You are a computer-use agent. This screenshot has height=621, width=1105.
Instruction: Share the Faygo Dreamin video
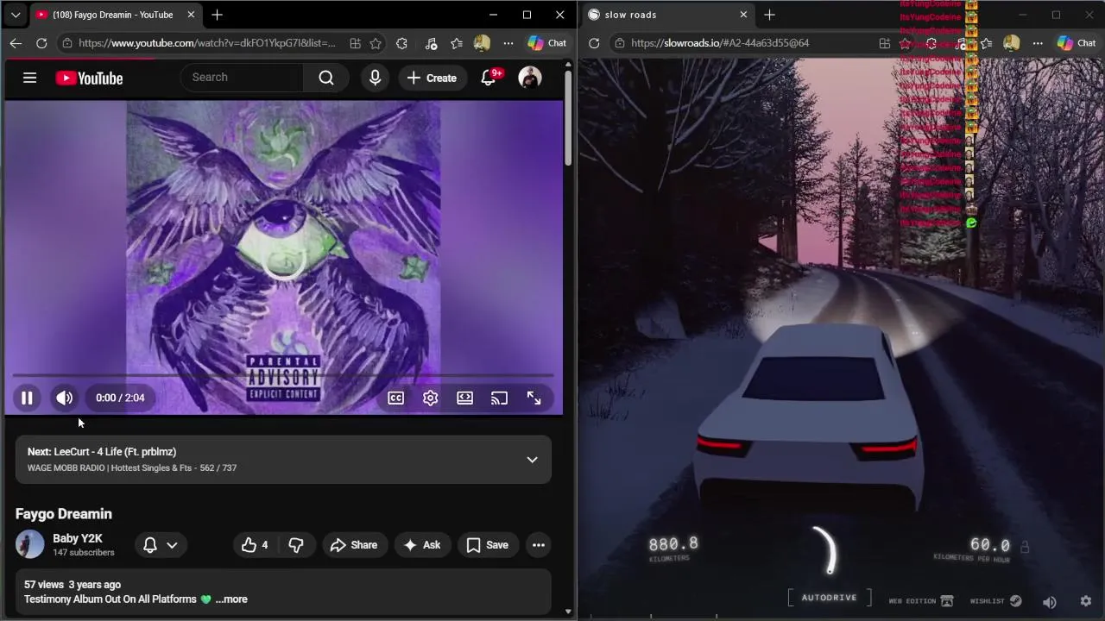(354, 545)
